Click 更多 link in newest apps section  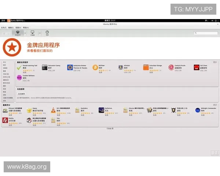(215, 62)
